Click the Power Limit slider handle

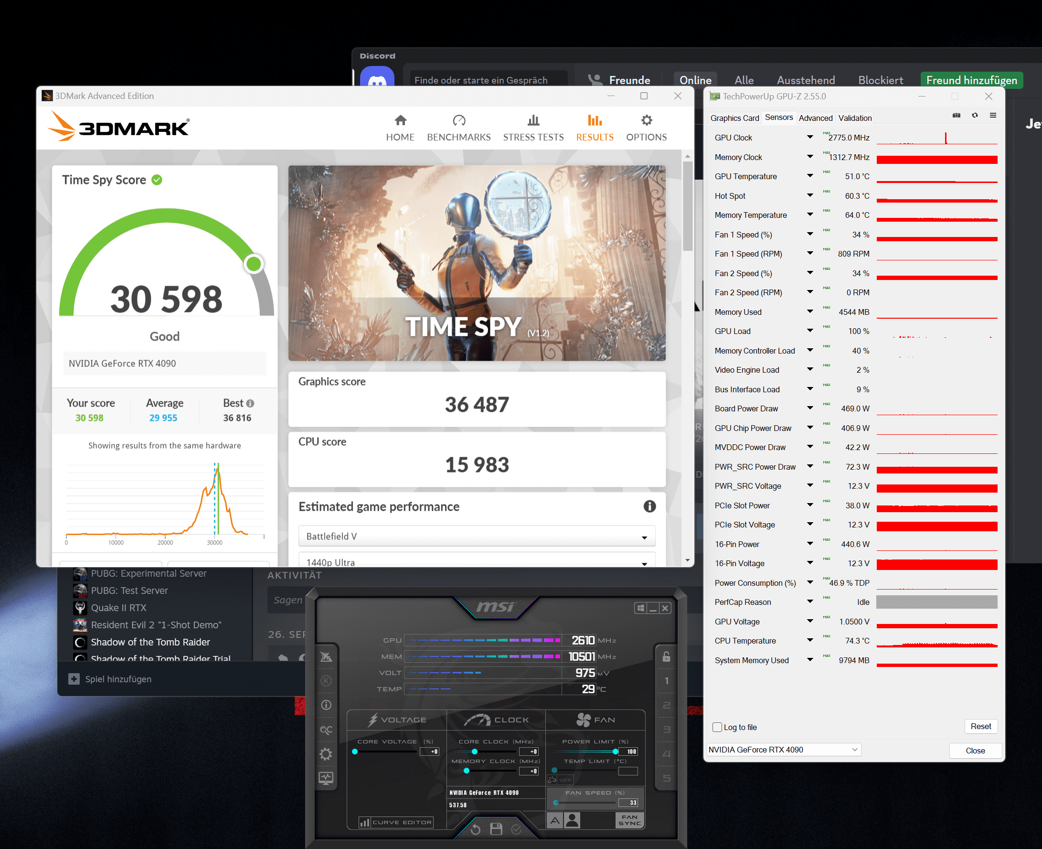tap(616, 752)
